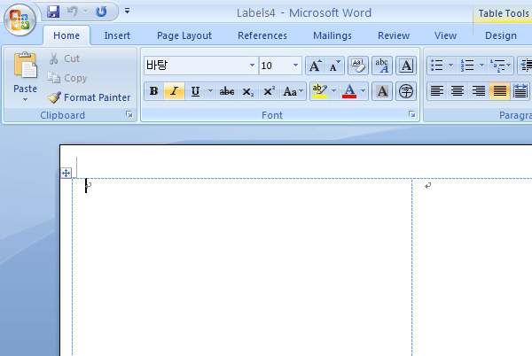This screenshot has height=356, width=532.
Task: Open Enclose Characters tool
Action: tap(406, 91)
